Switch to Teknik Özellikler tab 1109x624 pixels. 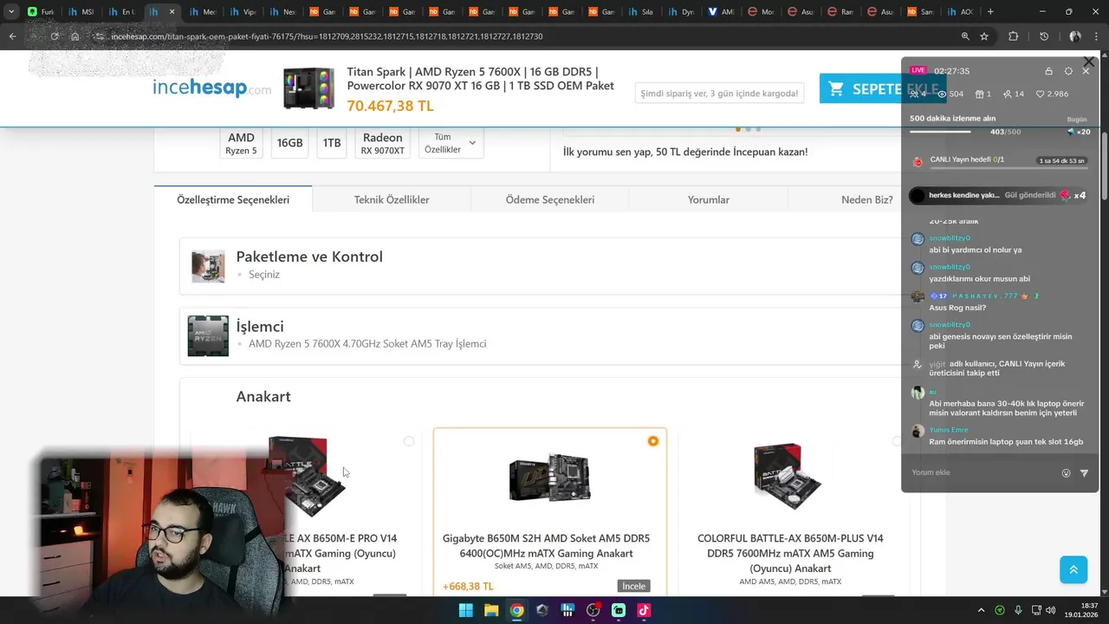392,199
